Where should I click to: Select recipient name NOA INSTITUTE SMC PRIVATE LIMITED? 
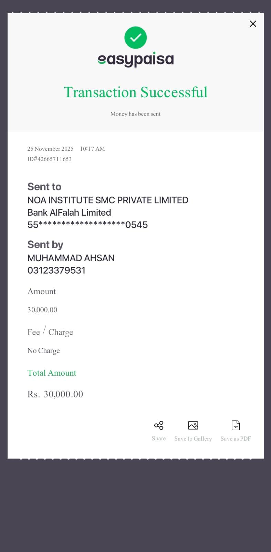click(108, 200)
